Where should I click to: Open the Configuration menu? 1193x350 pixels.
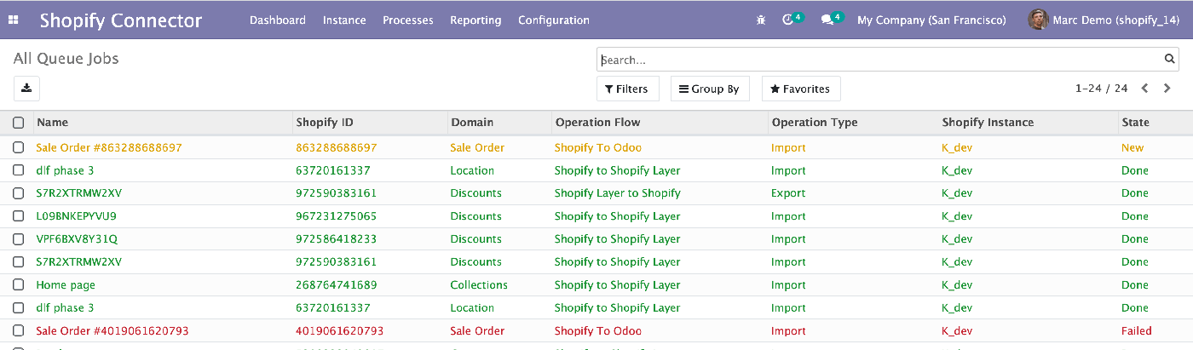click(x=554, y=20)
